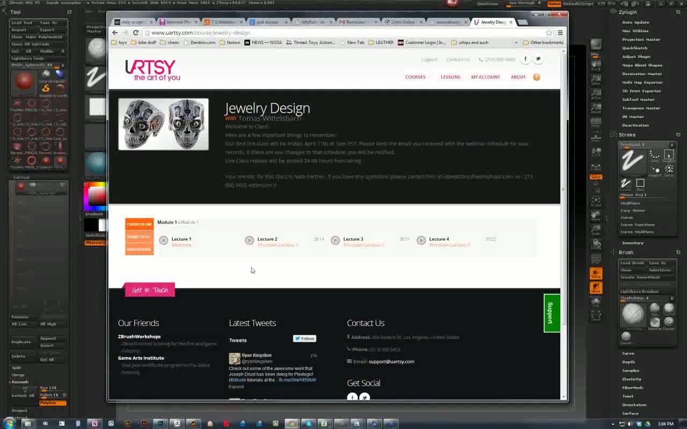Click the Rotate icon in ZBrush right shelf
The width and height of the screenshot is (687, 429).
[596, 244]
